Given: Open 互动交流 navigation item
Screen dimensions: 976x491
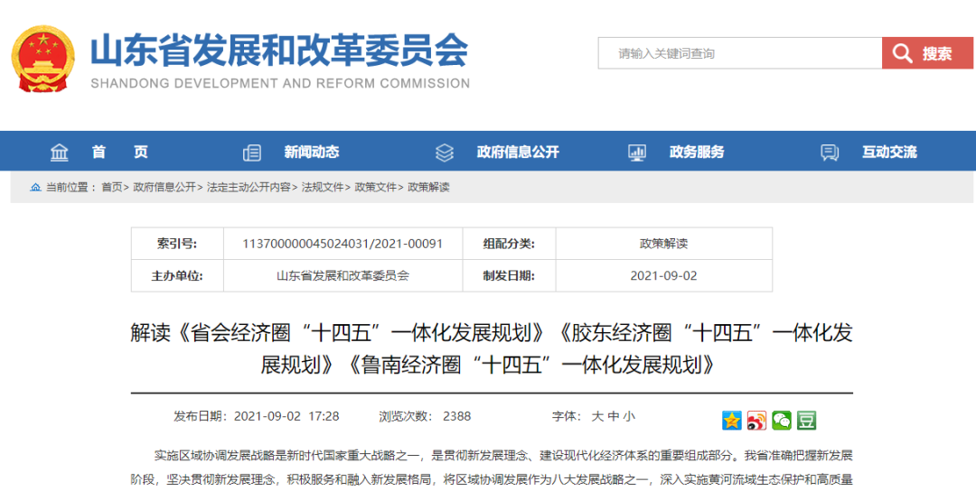Looking at the screenshot, I should tap(889, 152).
